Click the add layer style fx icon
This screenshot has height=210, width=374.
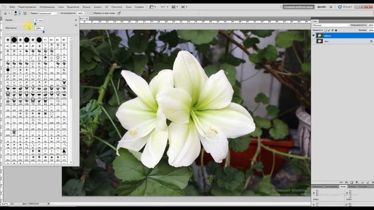347,183
